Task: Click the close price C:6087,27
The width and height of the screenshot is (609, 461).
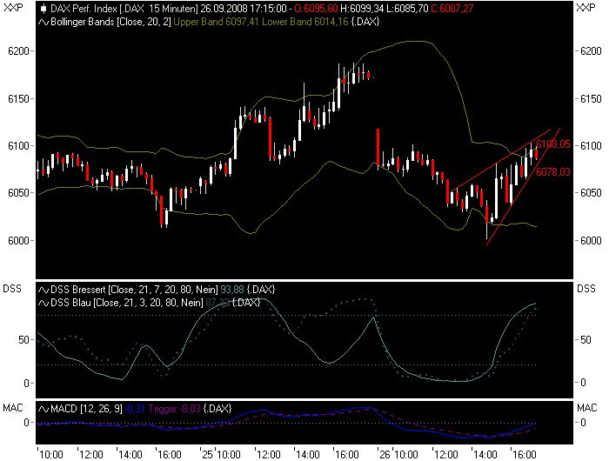Action: tap(452, 8)
